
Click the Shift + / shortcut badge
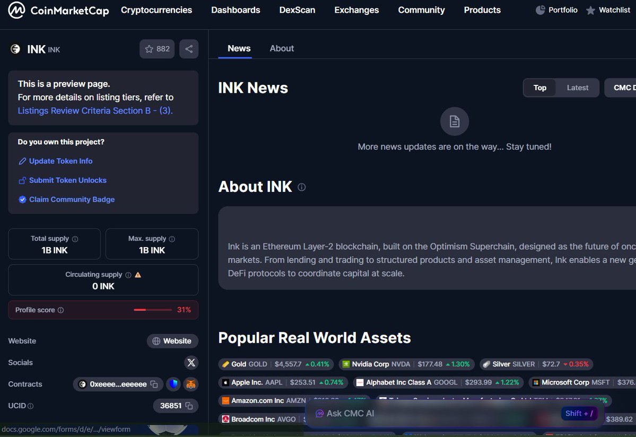[x=579, y=414]
